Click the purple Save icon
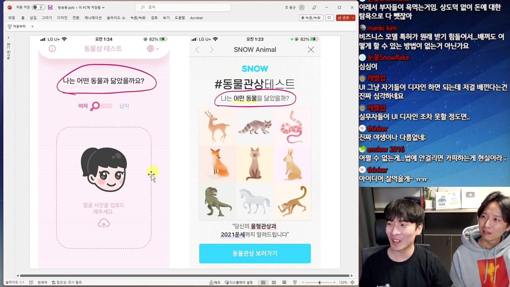This screenshot has width=510, height=287. click(50, 7)
